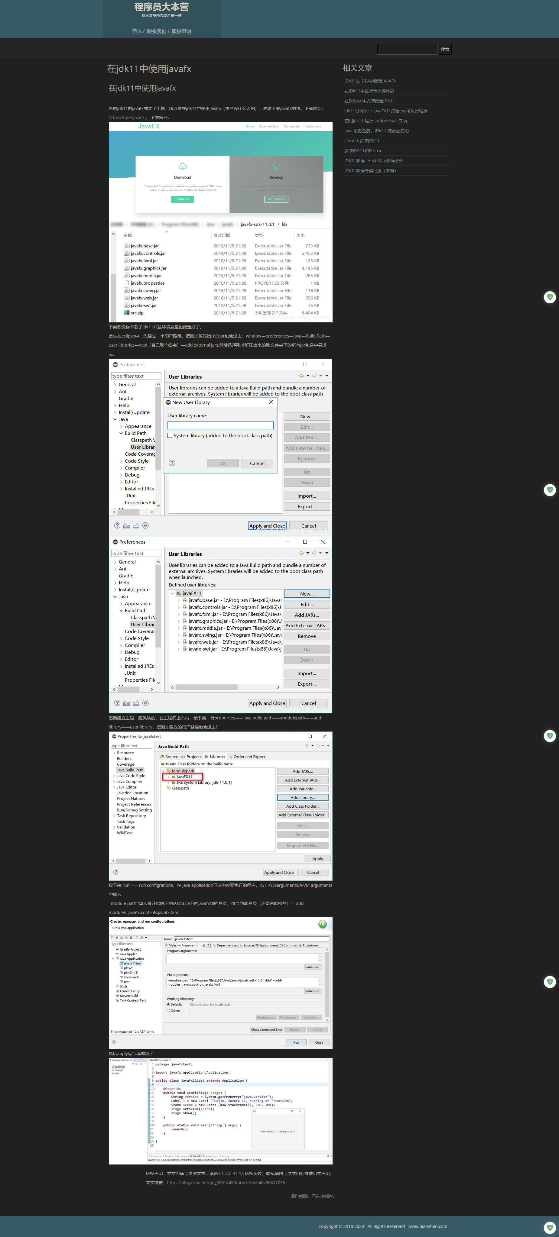Screen dimensions: 559x1237
Task: Click the search input field at page top
Action: point(407,49)
